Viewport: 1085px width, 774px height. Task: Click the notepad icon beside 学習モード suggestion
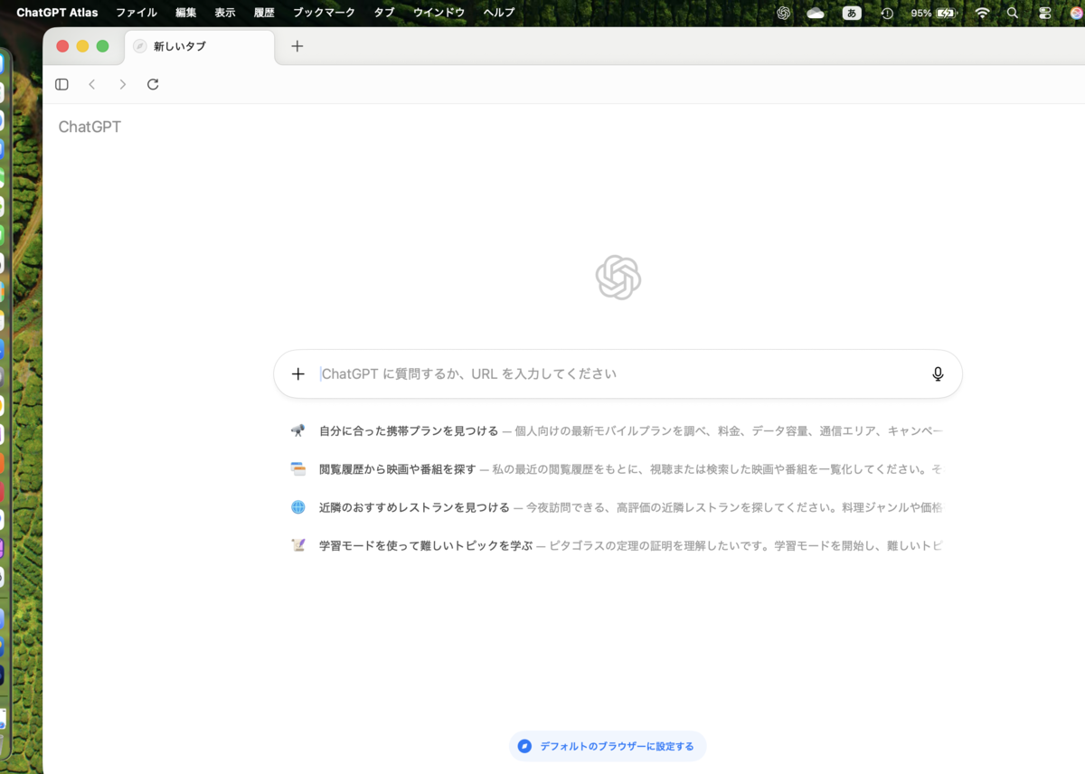[297, 545]
